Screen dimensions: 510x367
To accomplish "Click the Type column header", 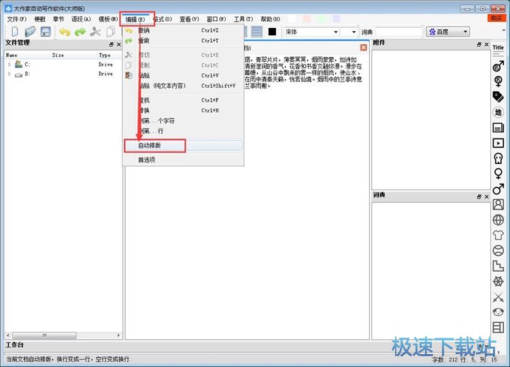I will click(105, 55).
